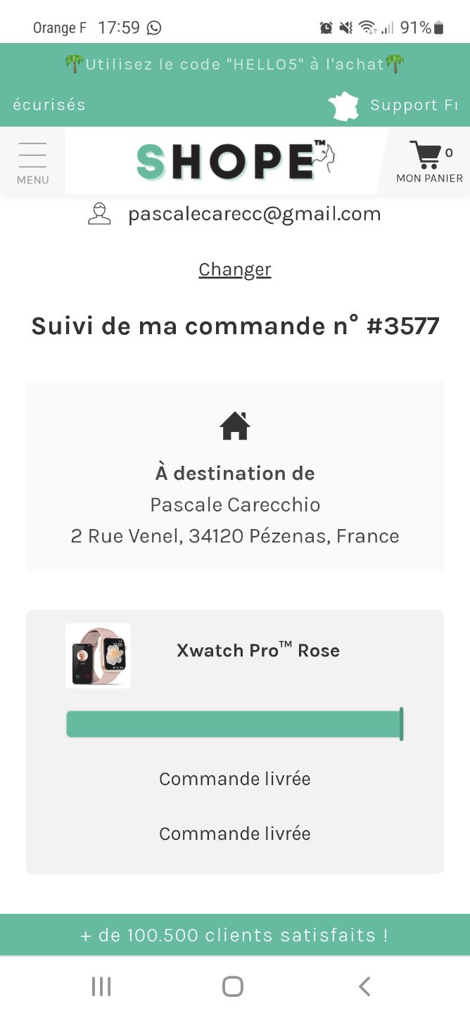Viewport: 470px width, 1018px height.
Task: Tap the Xwatch Pro Rose product title
Action: pyautogui.click(x=258, y=650)
